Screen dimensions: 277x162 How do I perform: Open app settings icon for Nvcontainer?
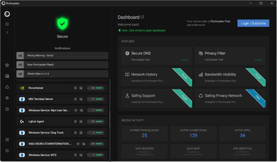[x=81, y=88]
